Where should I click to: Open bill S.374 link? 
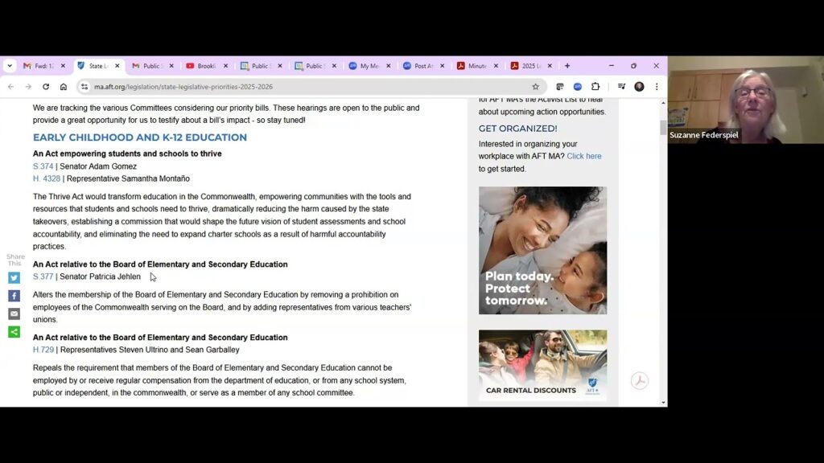coord(43,166)
